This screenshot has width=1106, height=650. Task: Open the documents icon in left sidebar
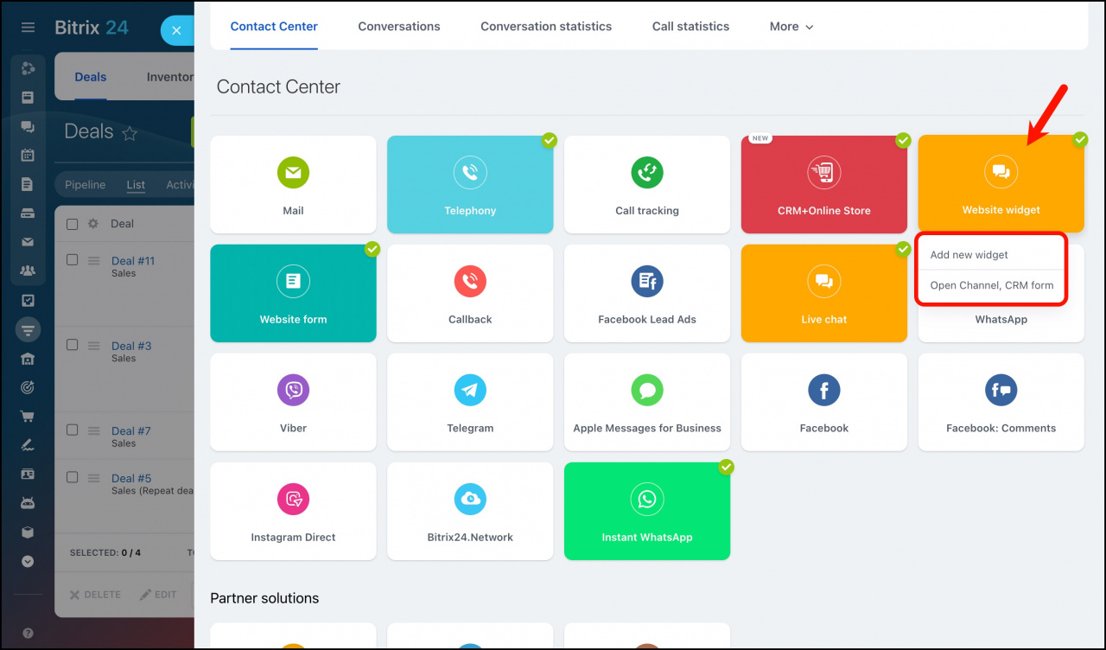point(28,184)
